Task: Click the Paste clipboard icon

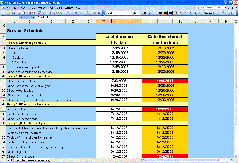Action: tap(60, 13)
